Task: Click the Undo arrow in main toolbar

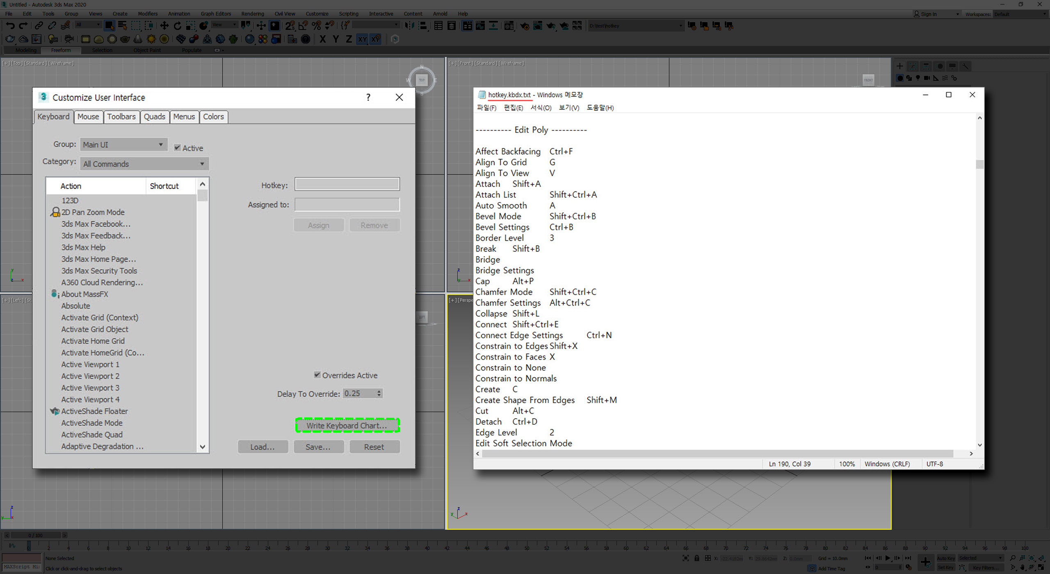Action: tap(10, 26)
